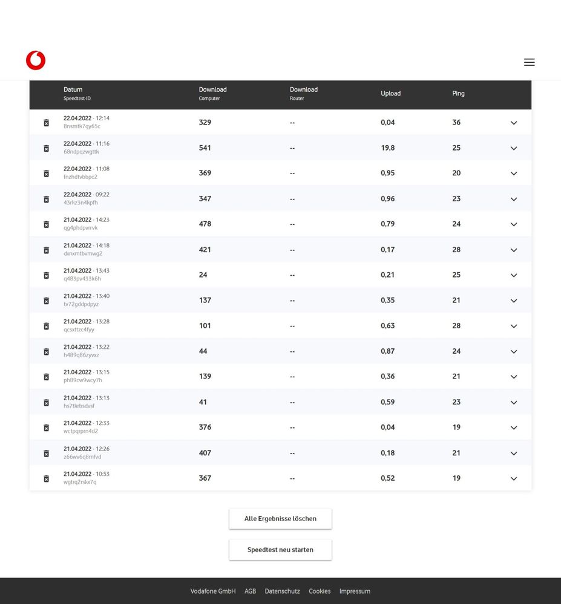Click the Alle Ergebnisse löschen button
561x604 pixels.
pyautogui.click(x=280, y=518)
